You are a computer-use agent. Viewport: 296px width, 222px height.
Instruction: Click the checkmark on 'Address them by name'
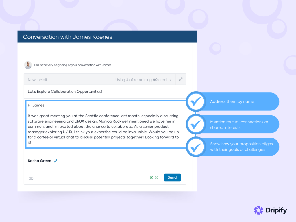(x=196, y=101)
